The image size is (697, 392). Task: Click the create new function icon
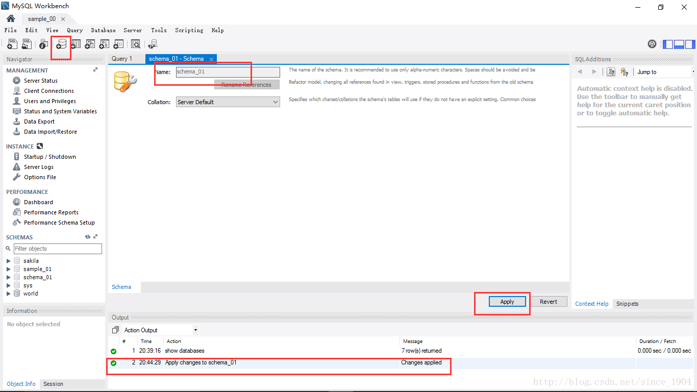click(118, 44)
